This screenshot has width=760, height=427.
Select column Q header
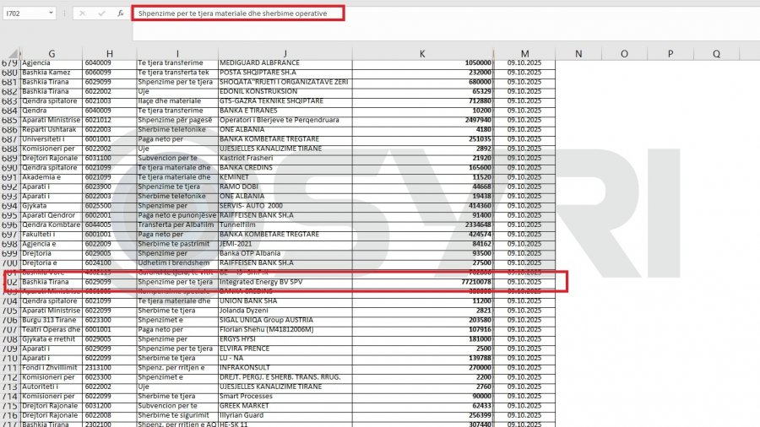[x=716, y=53]
